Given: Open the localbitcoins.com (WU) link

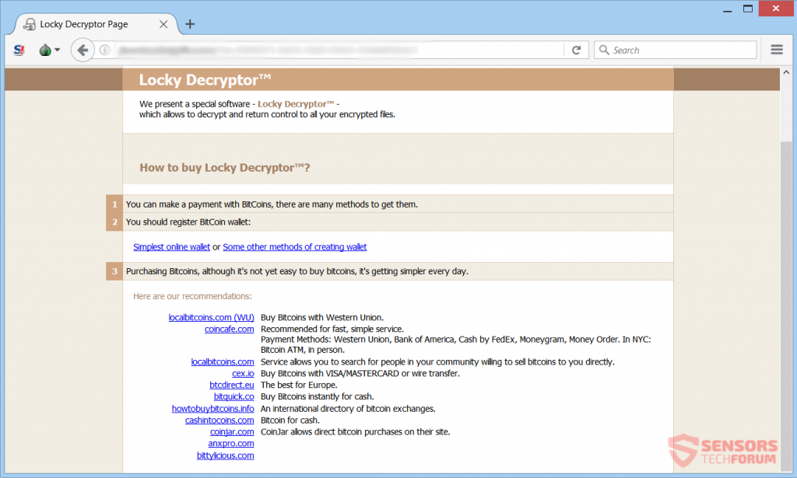Looking at the screenshot, I should (x=211, y=317).
